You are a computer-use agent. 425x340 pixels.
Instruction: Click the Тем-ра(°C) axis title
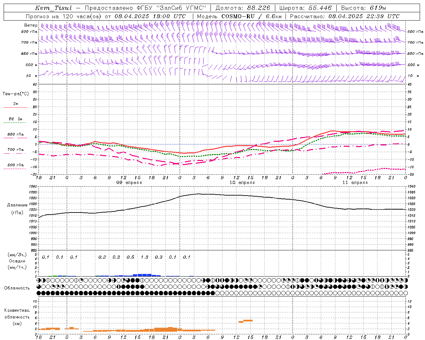16,94
